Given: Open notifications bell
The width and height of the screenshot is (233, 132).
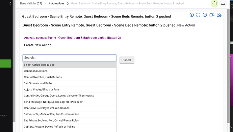Looking at the screenshot, I should click(x=223, y=3).
